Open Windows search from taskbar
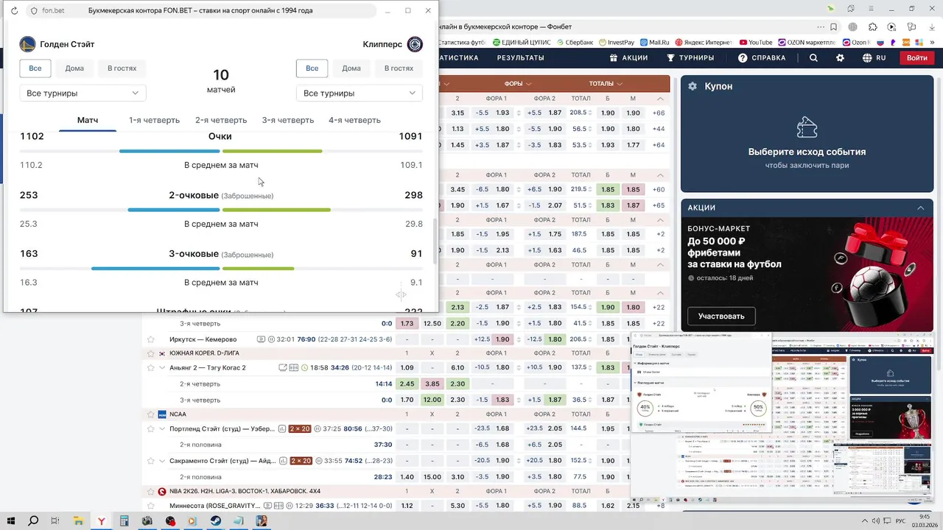 (33, 521)
